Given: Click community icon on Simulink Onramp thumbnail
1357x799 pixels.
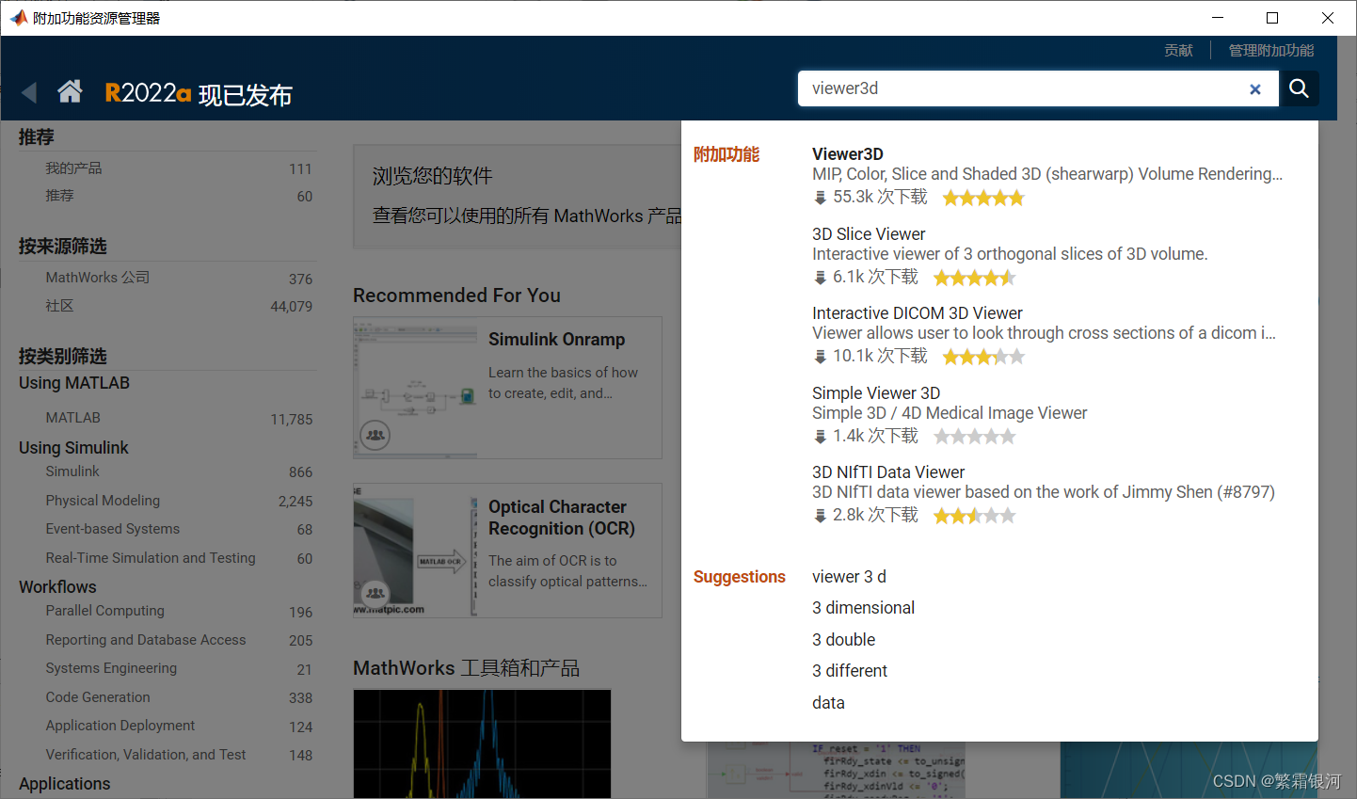Looking at the screenshot, I should tap(375, 435).
